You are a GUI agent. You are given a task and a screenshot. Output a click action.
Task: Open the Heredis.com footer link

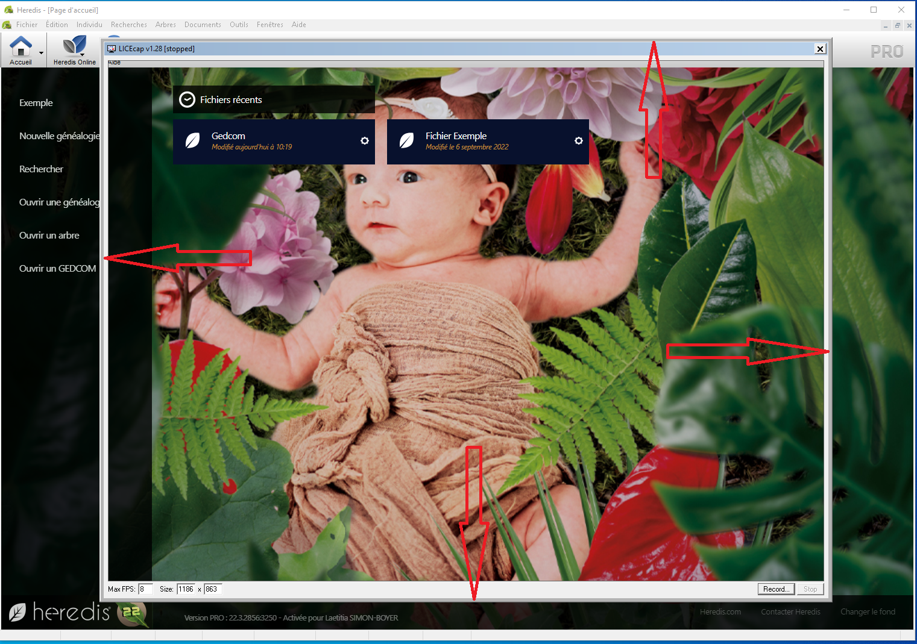point(720,612)
